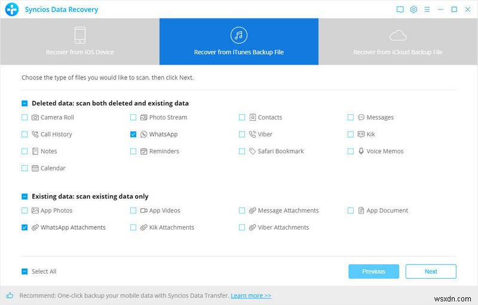Screen dimensions: 478x305
Task: Click the Previous button
Action: (x=374, y=272)
